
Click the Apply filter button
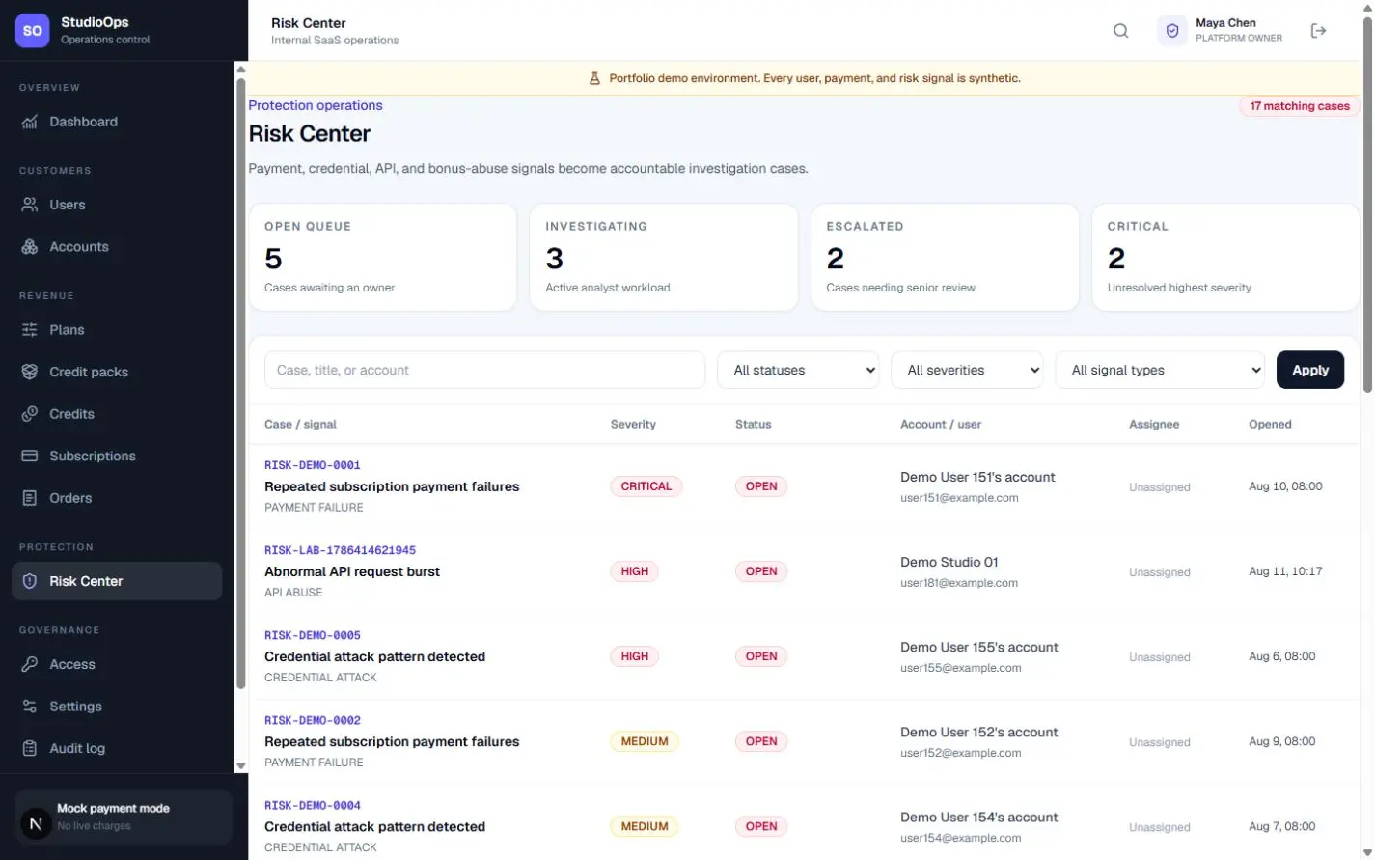tap(1309, 370)
